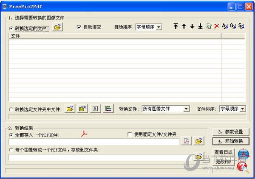The width and height of the screenshot is (255, 179).
Task: Click the colored bars tree icon in folder row
Action: [x=108, y=109]
